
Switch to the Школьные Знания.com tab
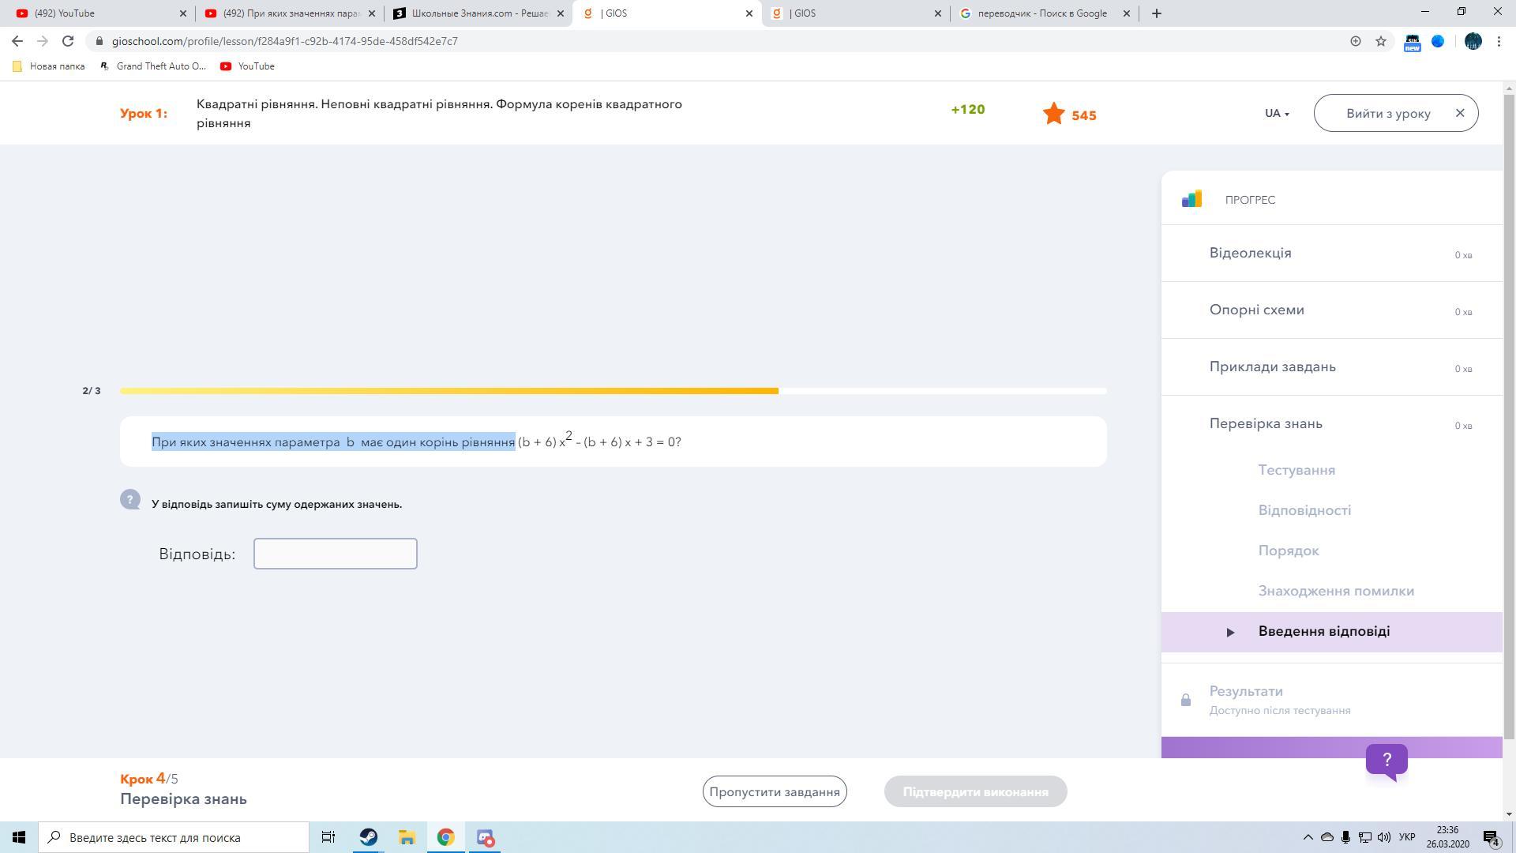[x=475, y=13]
